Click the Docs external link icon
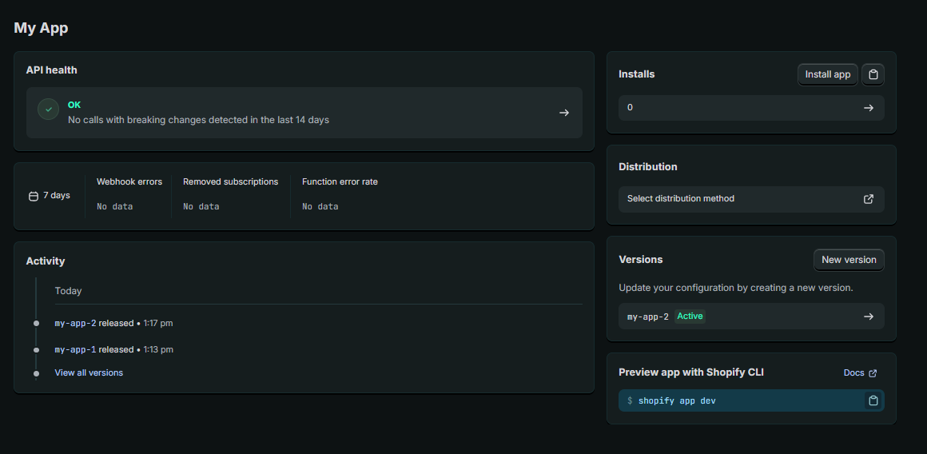 873,373
